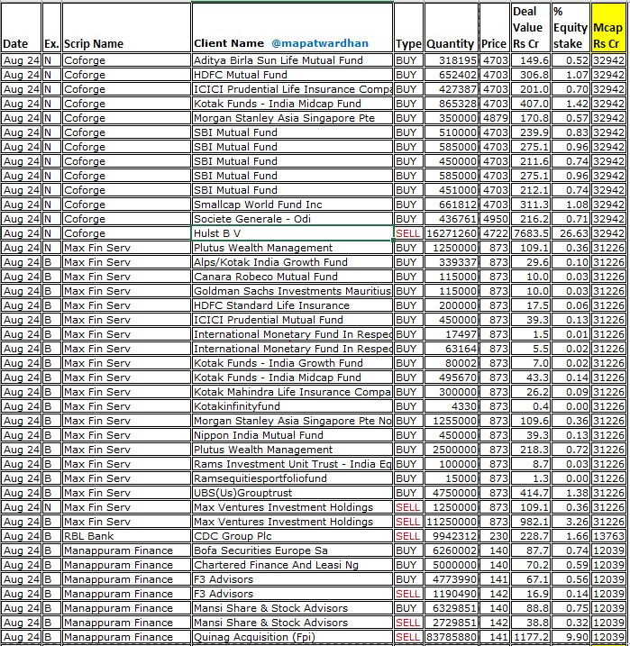Click equity stake 26.63 cell
Viewport: 630px width, 646px height.
click(571, 233)
